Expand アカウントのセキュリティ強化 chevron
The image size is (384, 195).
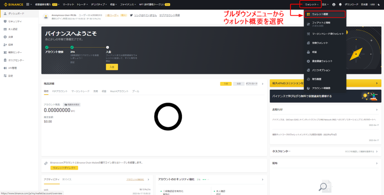[x=262, y=180]
